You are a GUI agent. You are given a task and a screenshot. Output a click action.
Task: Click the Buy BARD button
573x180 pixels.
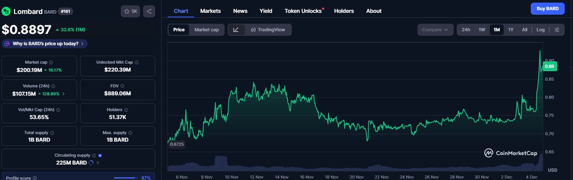(x=547, y=9)
